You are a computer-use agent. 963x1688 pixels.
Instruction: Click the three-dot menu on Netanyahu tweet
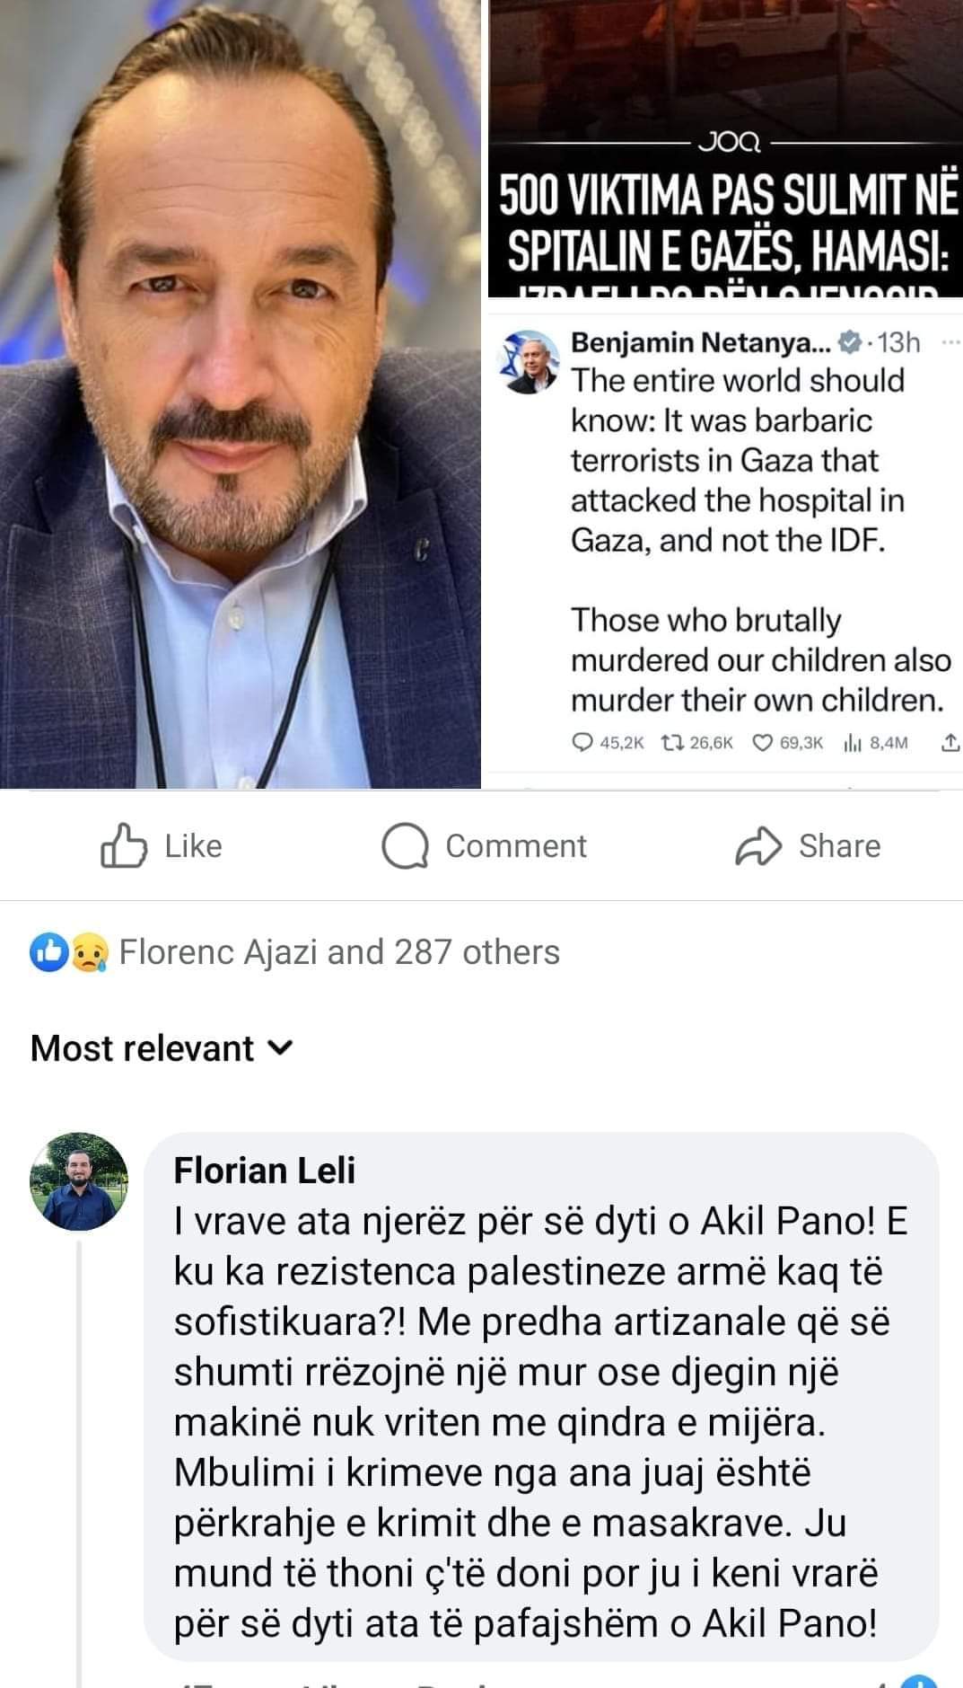951,342
